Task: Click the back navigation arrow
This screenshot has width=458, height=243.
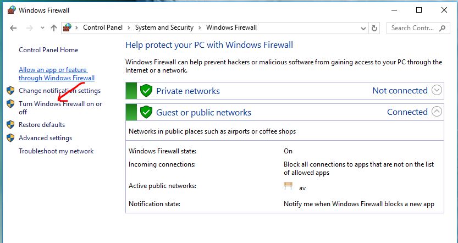Action: click(x=14, y=27)
